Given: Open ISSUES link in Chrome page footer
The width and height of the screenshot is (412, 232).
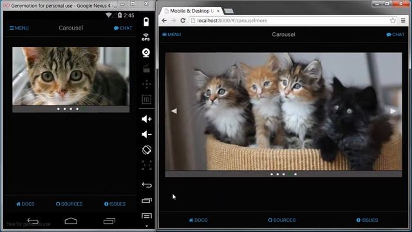Looking at the screenshot, I should [367, 220].
